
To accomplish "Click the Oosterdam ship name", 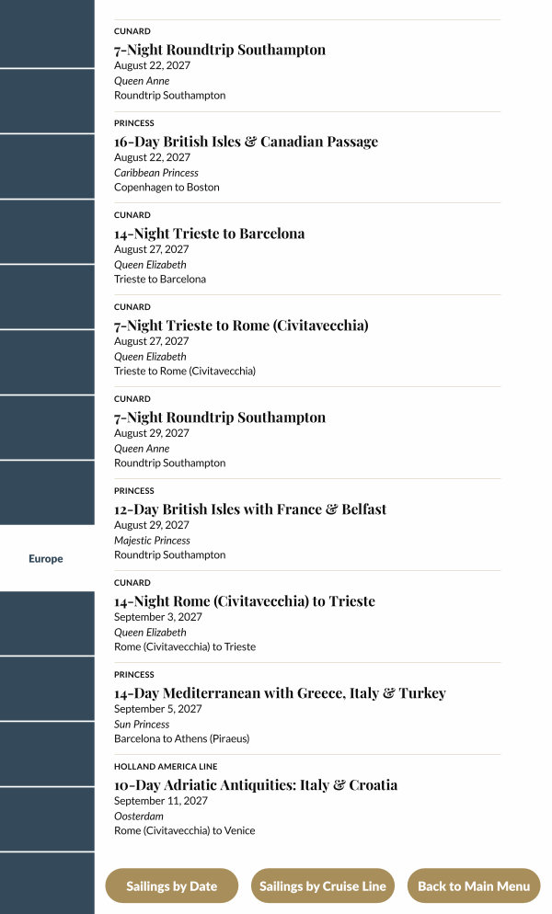I will (139, 817).
